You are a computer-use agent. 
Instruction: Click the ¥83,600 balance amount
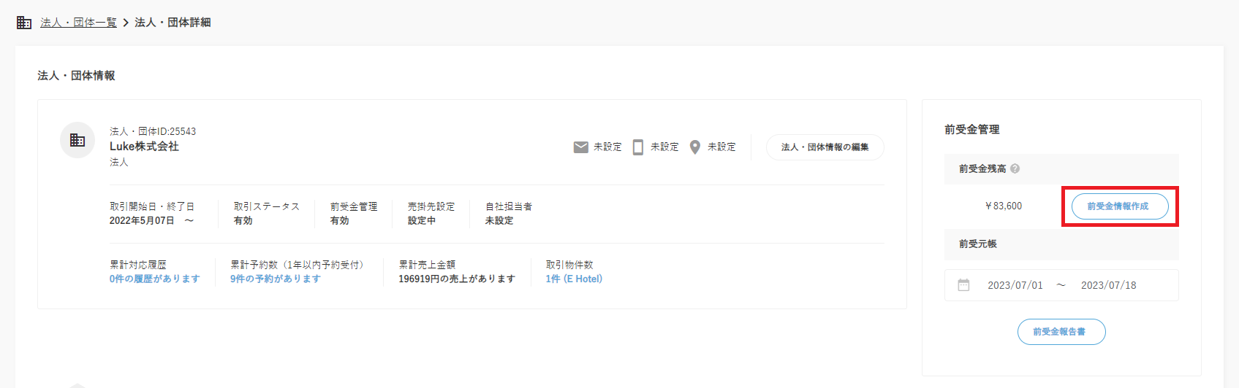[x=1003, y=206]
